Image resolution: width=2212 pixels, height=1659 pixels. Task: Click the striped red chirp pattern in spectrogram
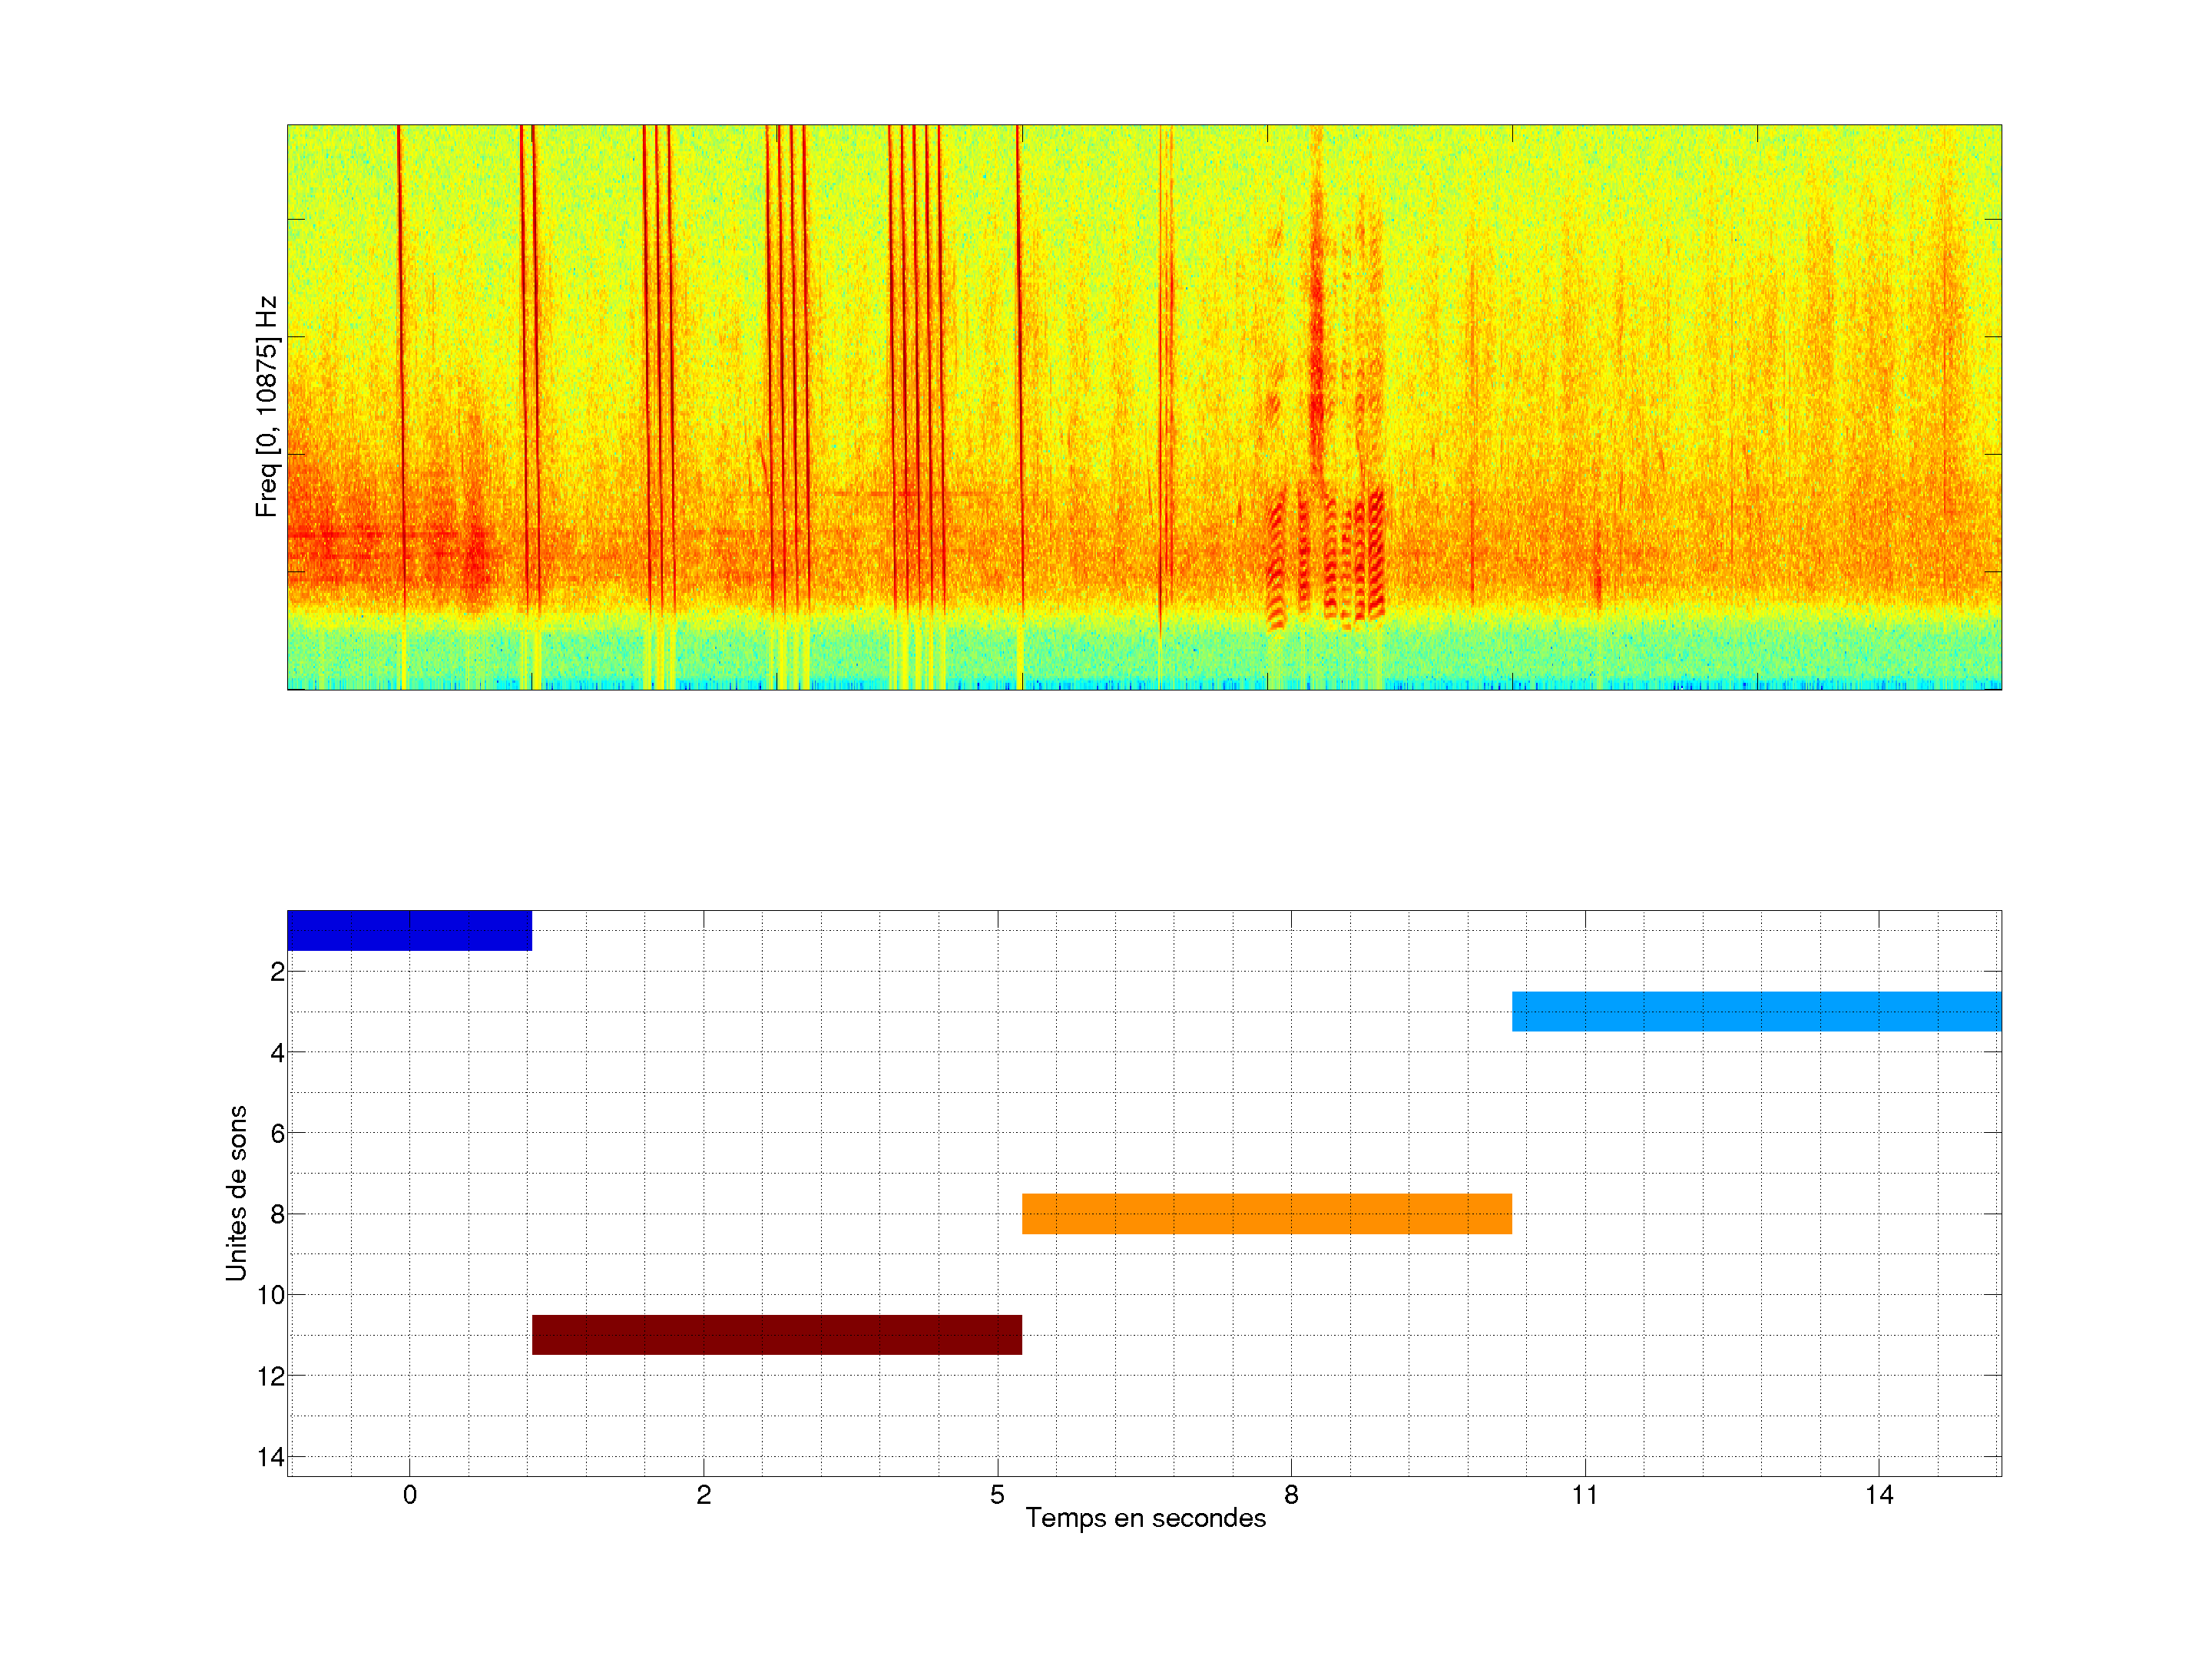click(x=1327, y=560)
